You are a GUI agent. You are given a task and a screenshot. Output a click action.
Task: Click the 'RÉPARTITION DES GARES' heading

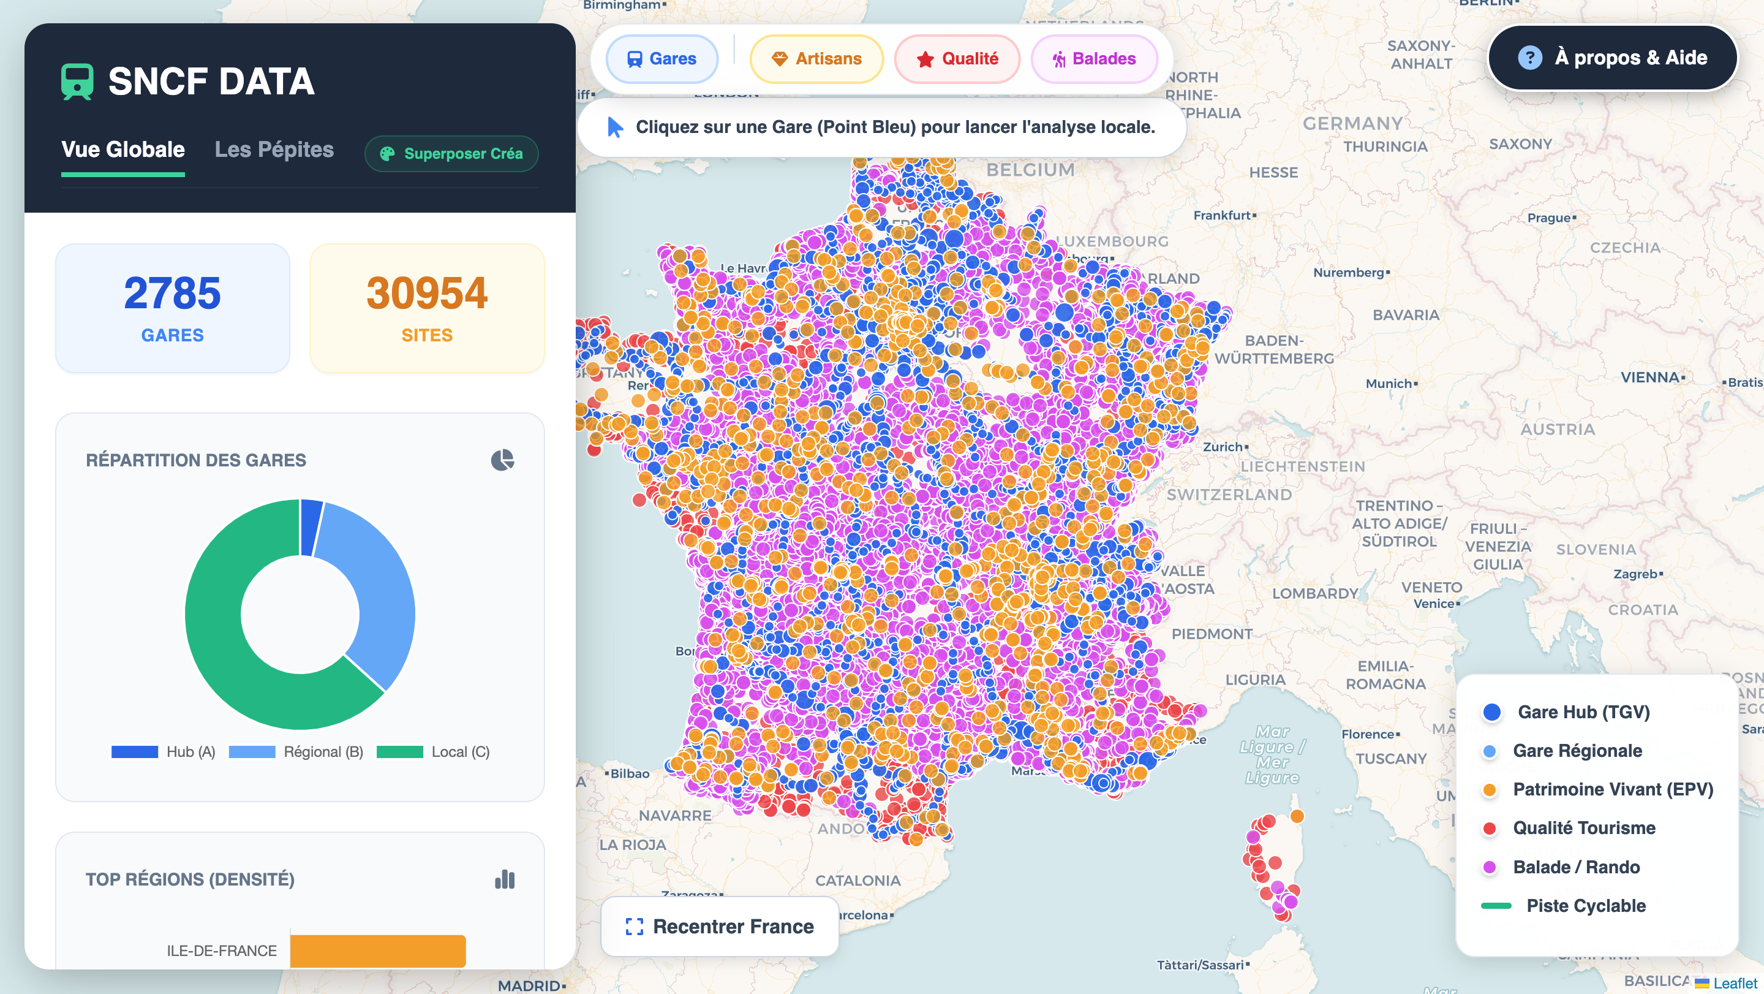click(x=196, y=460)
